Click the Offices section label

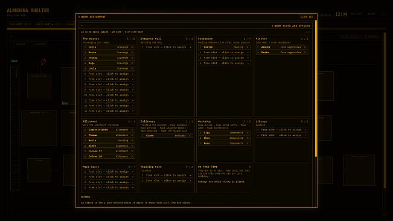(86, 197)
